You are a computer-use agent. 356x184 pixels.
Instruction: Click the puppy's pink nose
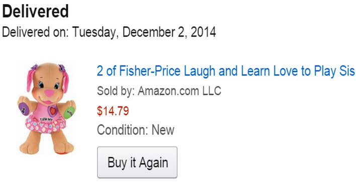49,93
